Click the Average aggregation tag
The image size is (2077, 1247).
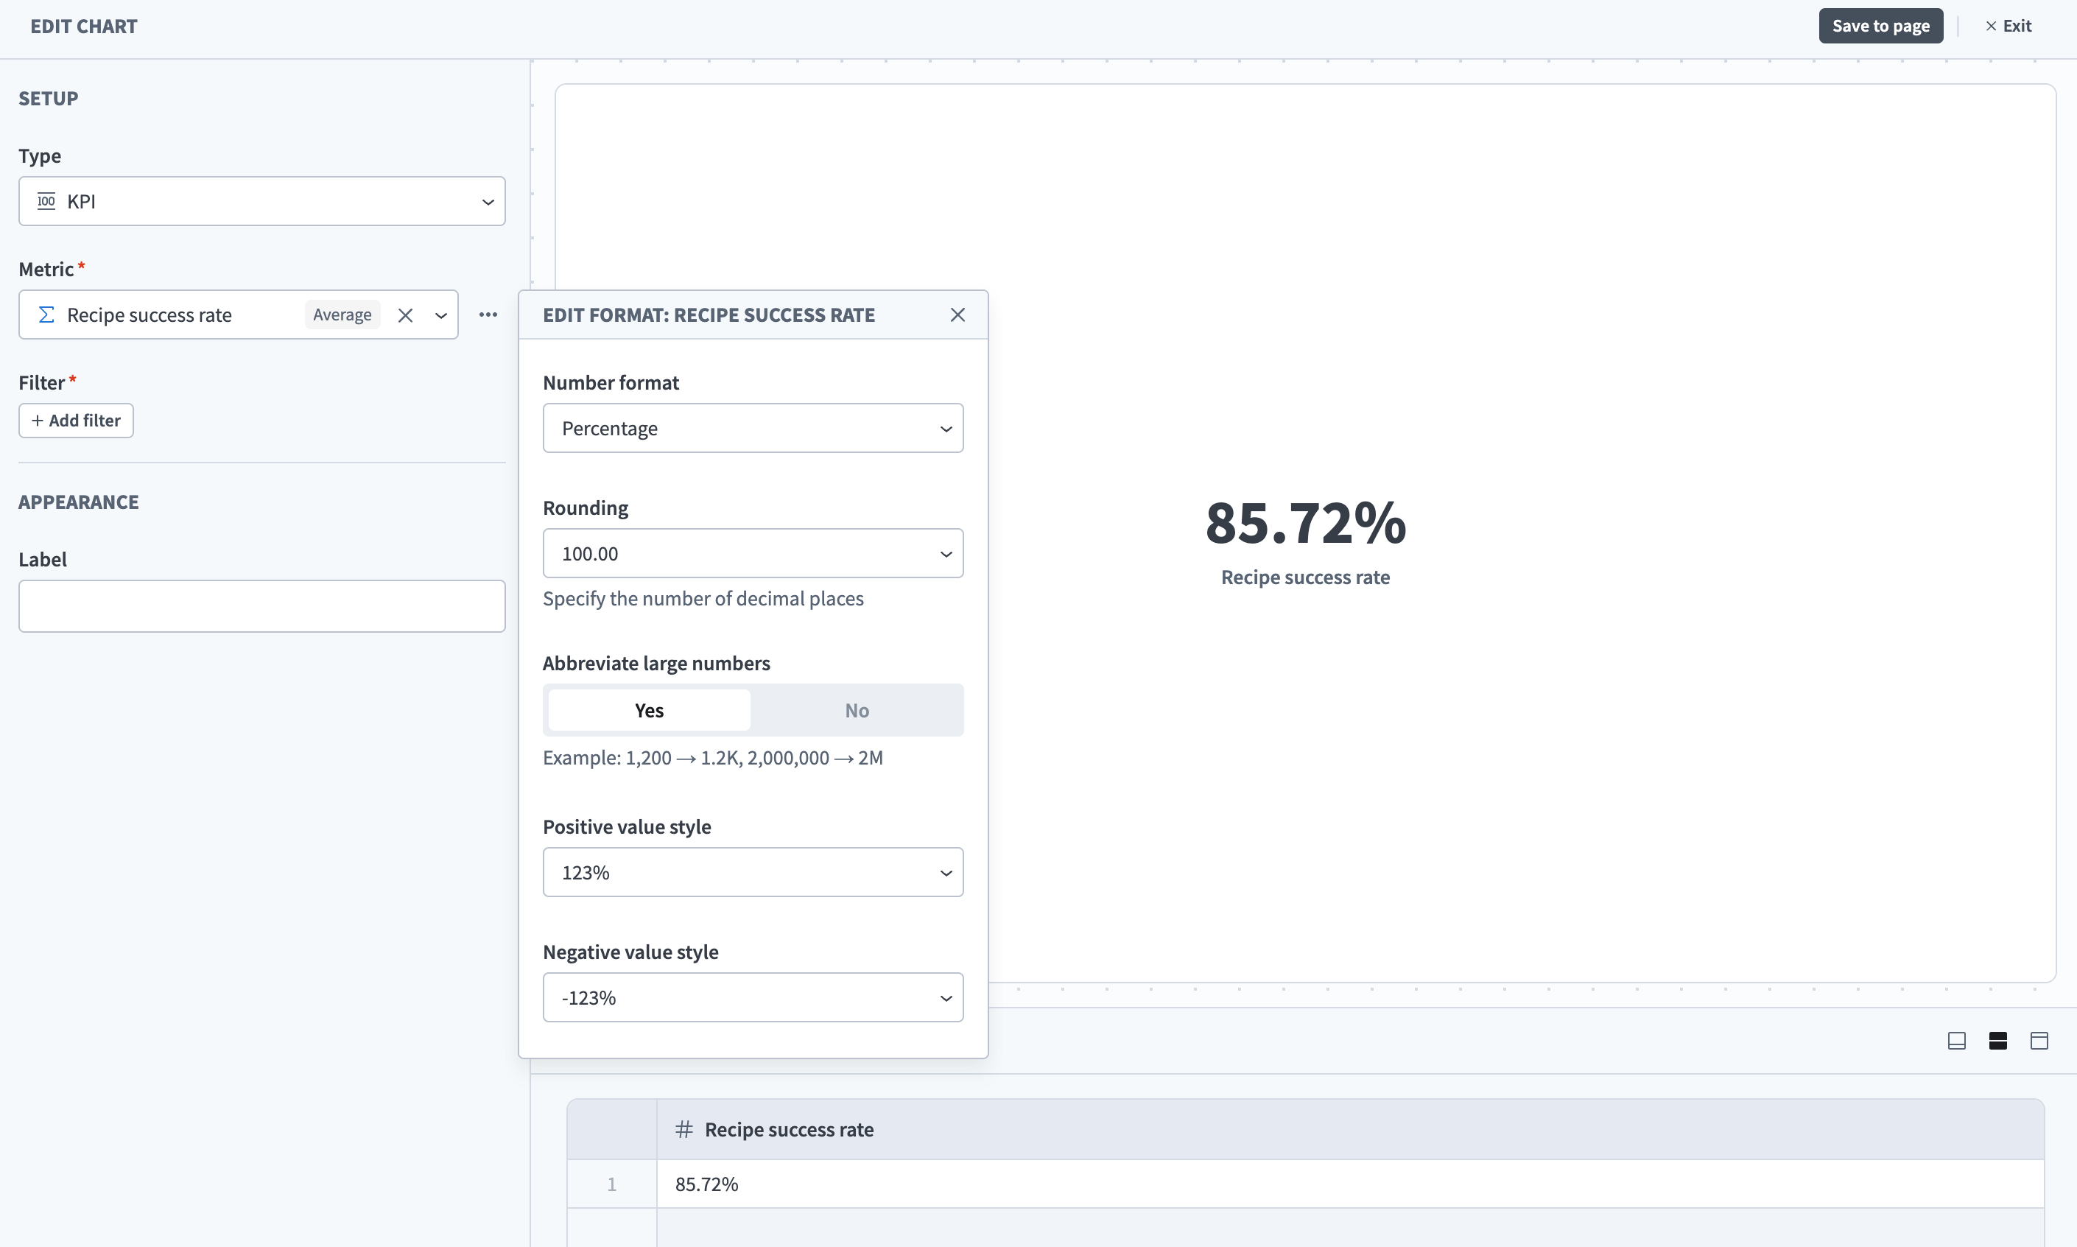click(342, 315)
